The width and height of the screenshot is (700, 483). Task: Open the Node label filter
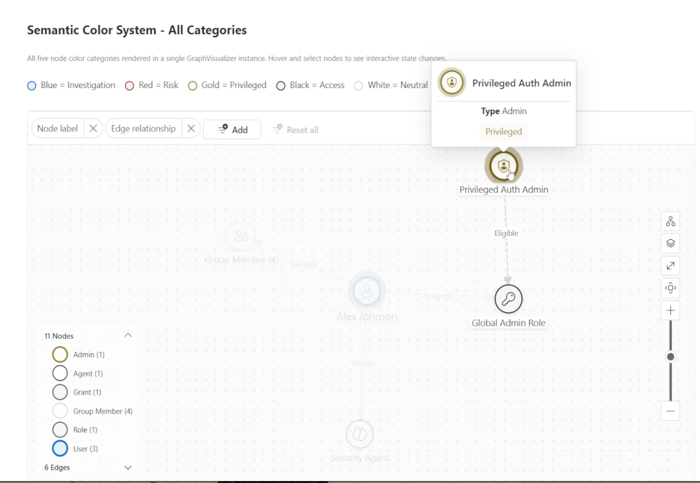(x=57, y=128)
